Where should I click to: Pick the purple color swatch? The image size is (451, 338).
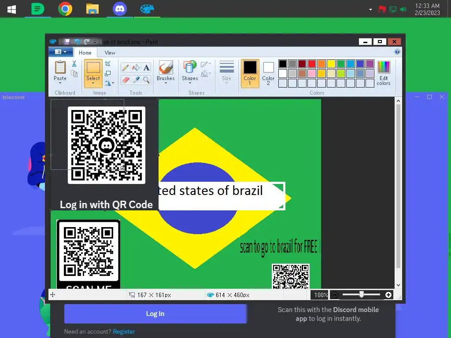(x=370, y=64)
